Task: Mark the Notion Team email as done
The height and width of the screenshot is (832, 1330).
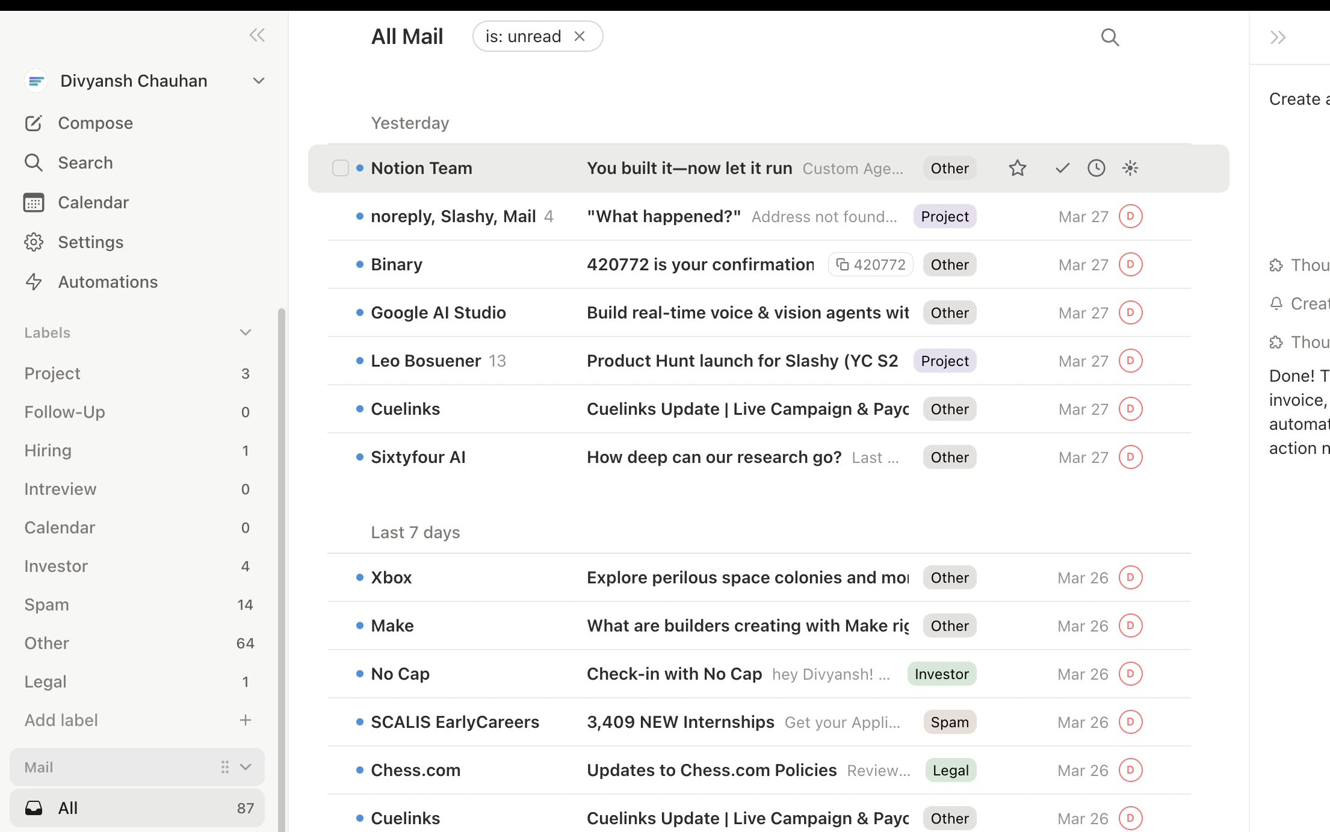Action: click(1062, 168)
